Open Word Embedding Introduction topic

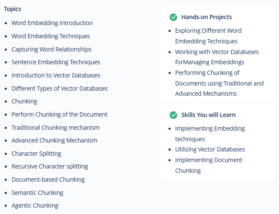point(52,23)
